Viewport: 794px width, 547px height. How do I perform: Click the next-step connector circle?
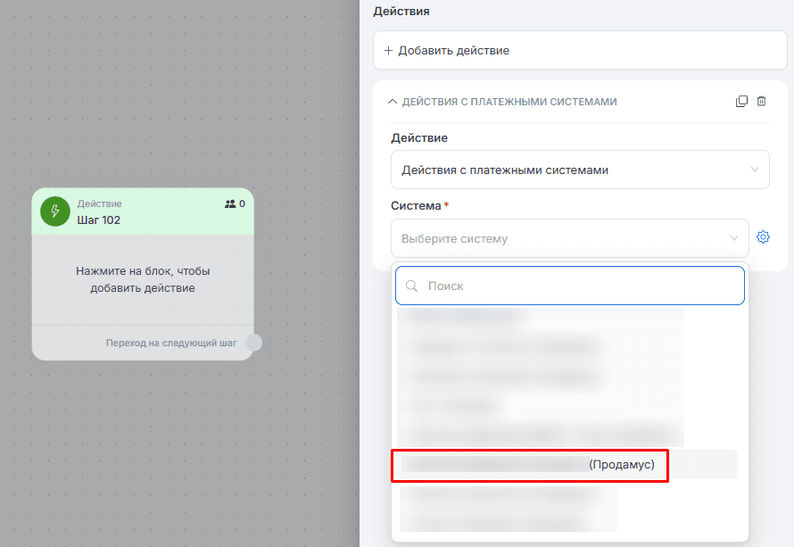coord(253,343)
